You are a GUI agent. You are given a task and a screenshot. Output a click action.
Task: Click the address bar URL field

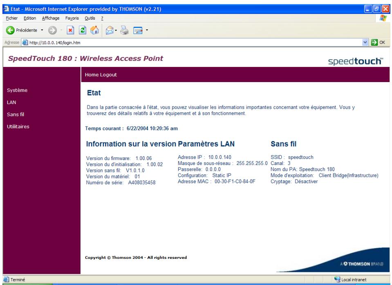point(195,43)
